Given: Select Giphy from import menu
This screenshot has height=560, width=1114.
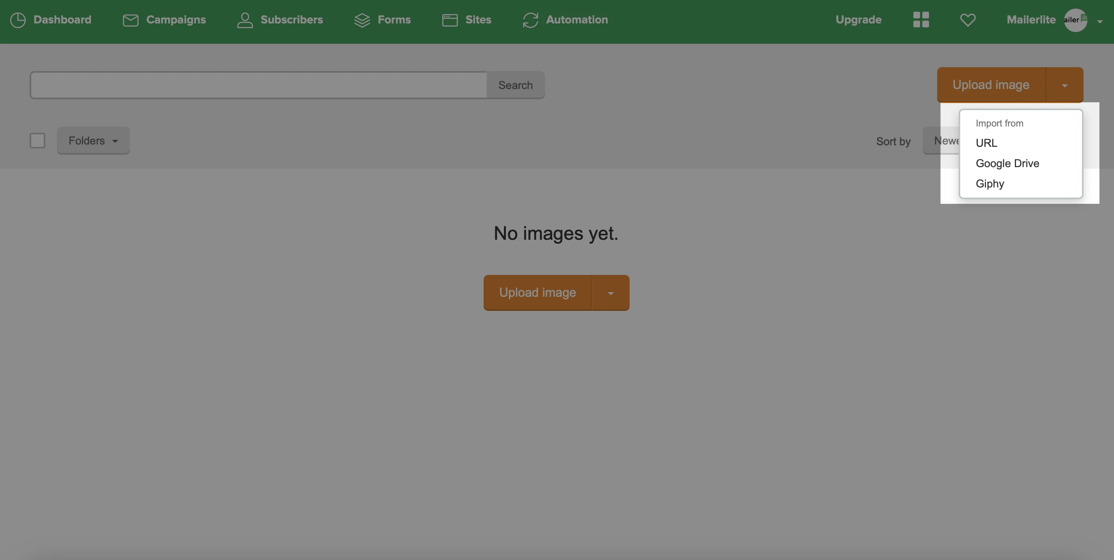Looking at the screenshot, I should point(989,184).
